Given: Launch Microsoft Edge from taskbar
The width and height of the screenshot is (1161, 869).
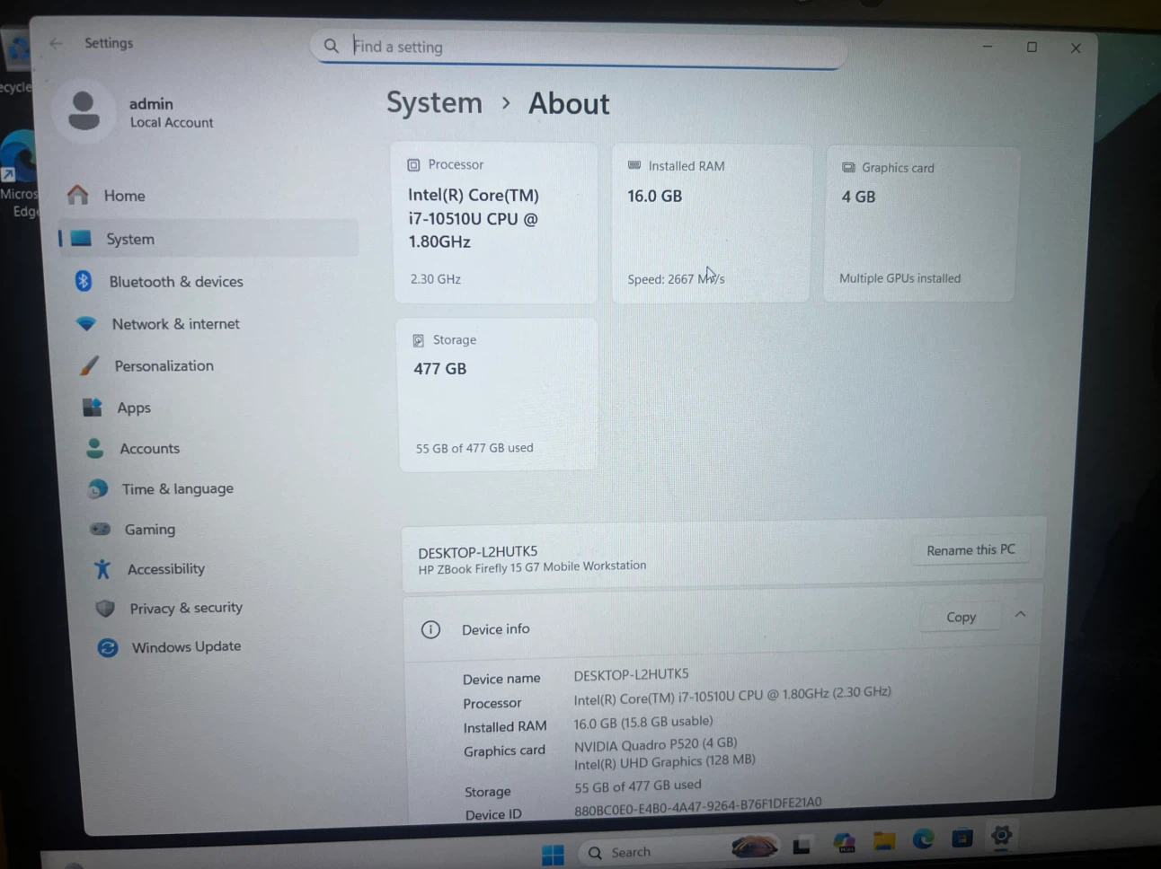Looking at the screenshot, I should coord(923,839).
